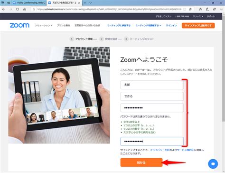The width and height of the screenshot is (225, 173).
Task: Go to the browser Home icon
Action: click(x=25, y=9)
